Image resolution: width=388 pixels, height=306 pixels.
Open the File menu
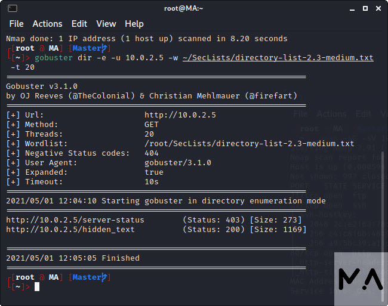point(16,24)
